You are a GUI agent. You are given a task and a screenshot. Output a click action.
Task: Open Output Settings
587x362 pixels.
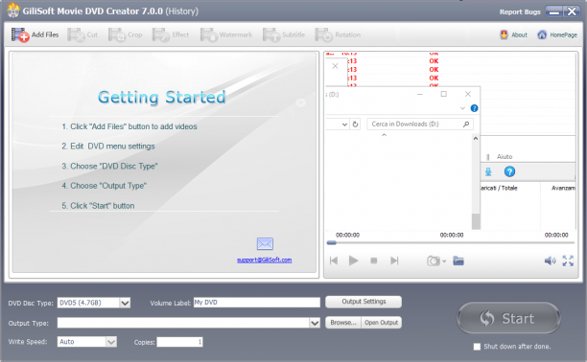364,302
